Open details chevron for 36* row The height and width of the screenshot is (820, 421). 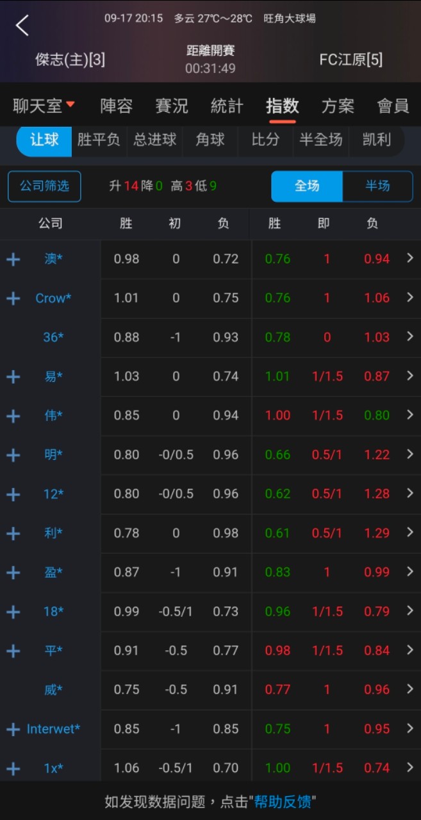coord(410,336)
